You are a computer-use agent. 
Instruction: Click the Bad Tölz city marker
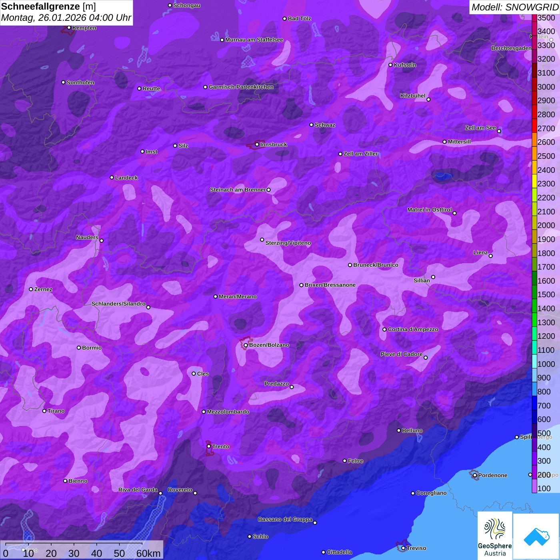point(284,18)
